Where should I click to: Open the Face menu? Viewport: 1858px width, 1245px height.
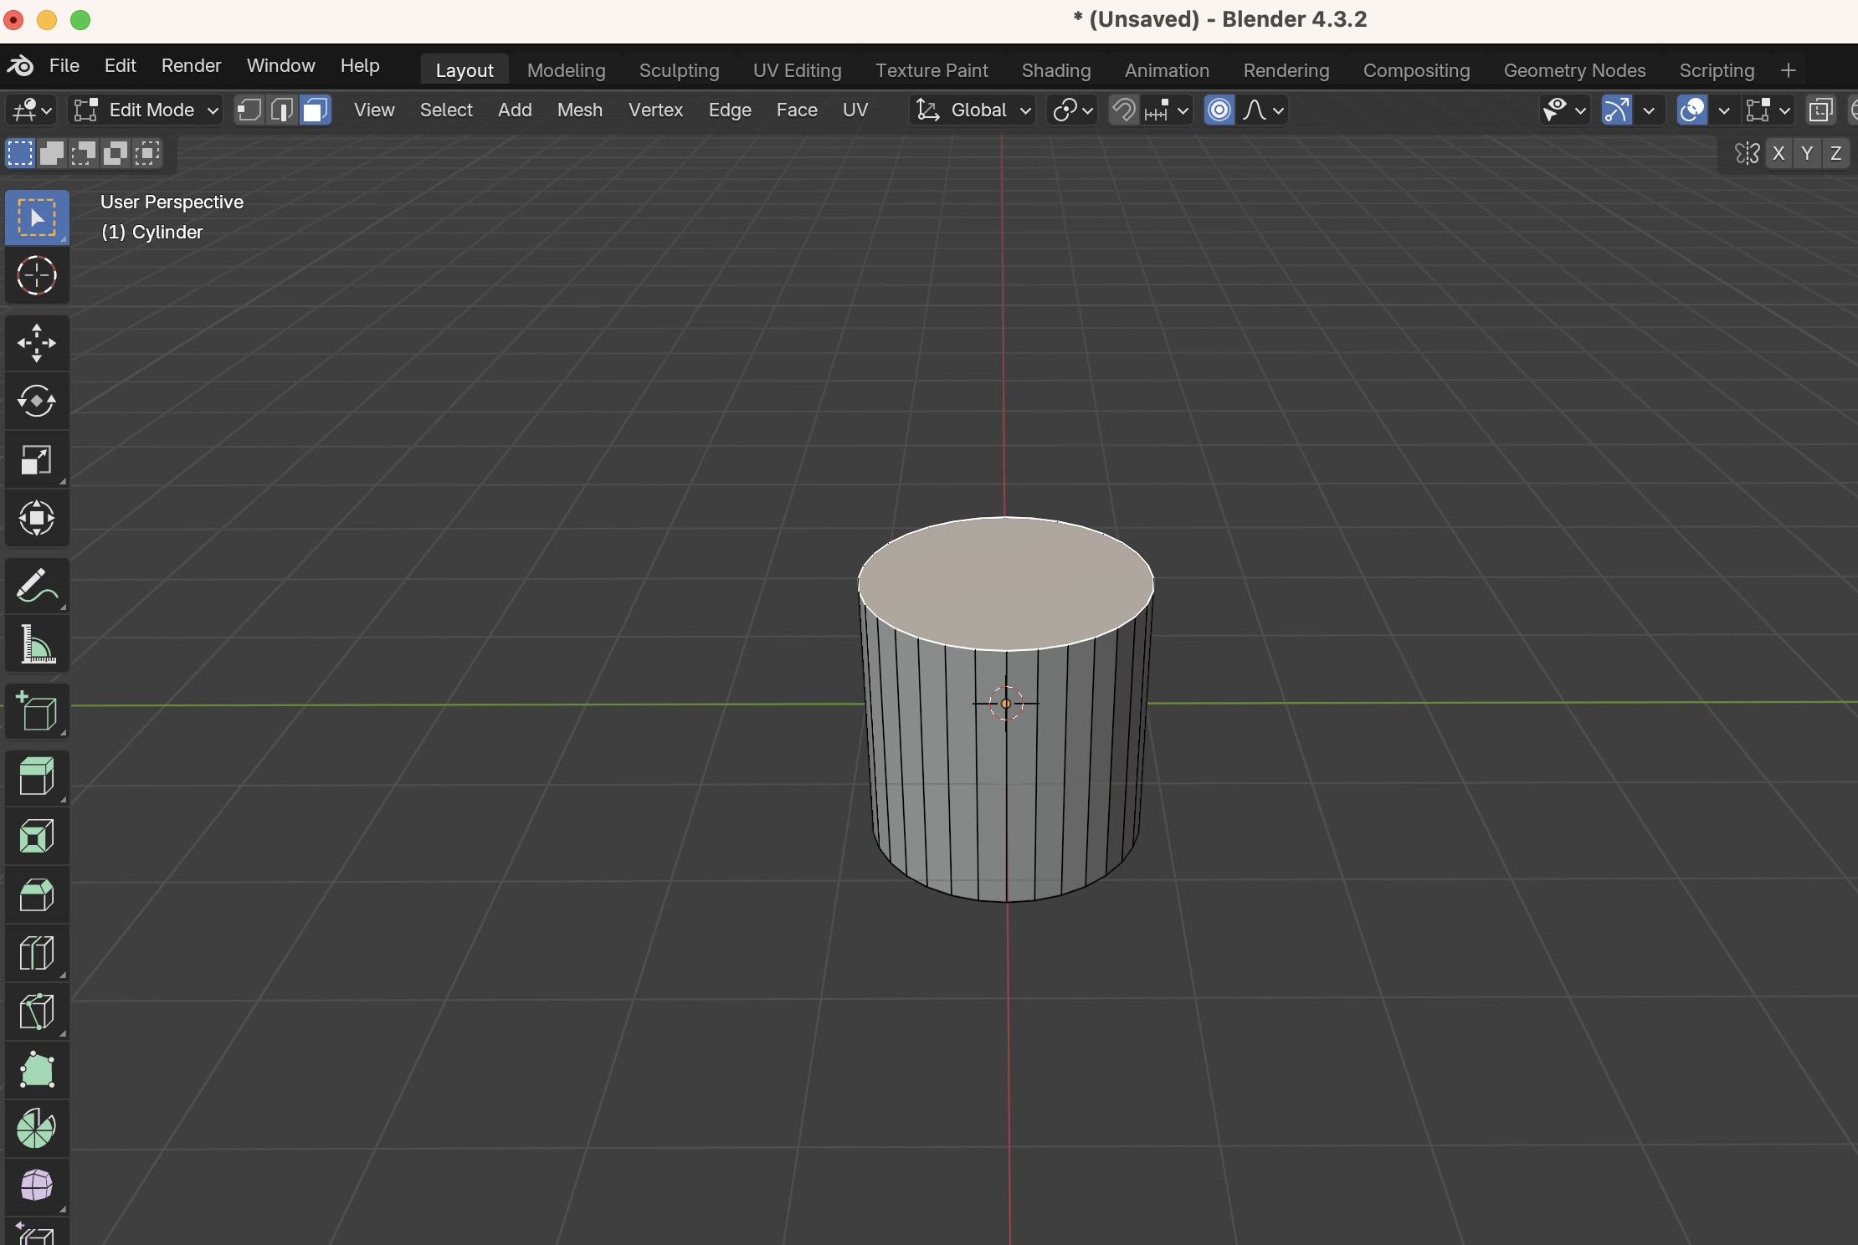pos(797,110)
